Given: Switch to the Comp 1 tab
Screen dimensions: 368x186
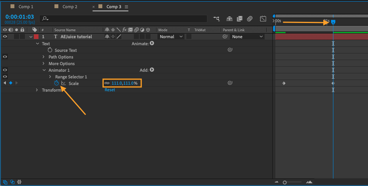Looking at the screenshot, I should pyautogui.click(x=26, y=7).
